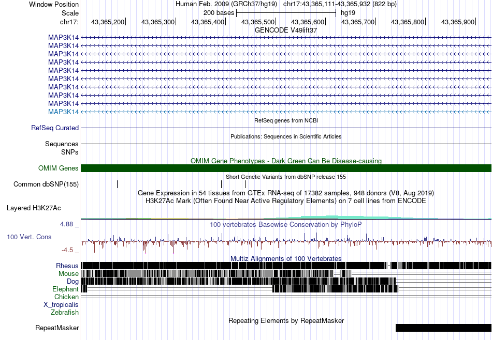Click the RefSeq Curated track label
492x340 pixels.
coord(55,128)
